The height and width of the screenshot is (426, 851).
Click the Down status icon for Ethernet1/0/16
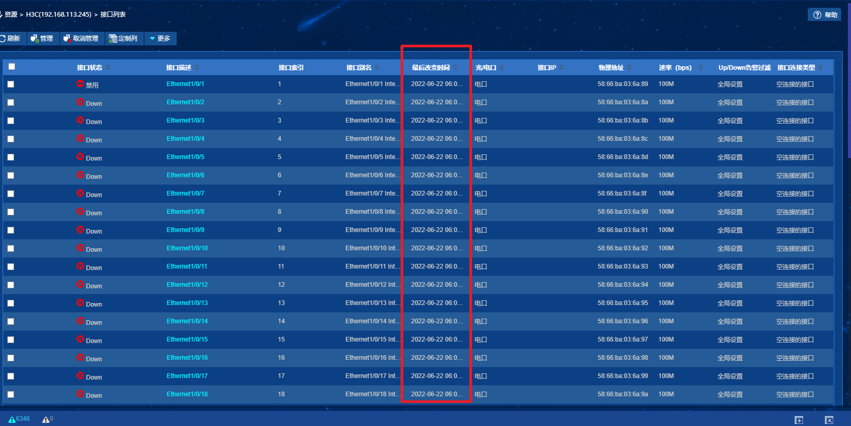point(80,357)
